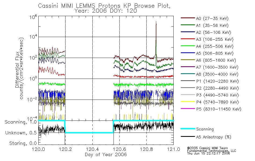The image size is (255, 161).
Task: Select the A8 (3500-4000 KeV) legend label
Action: point(217,74)
